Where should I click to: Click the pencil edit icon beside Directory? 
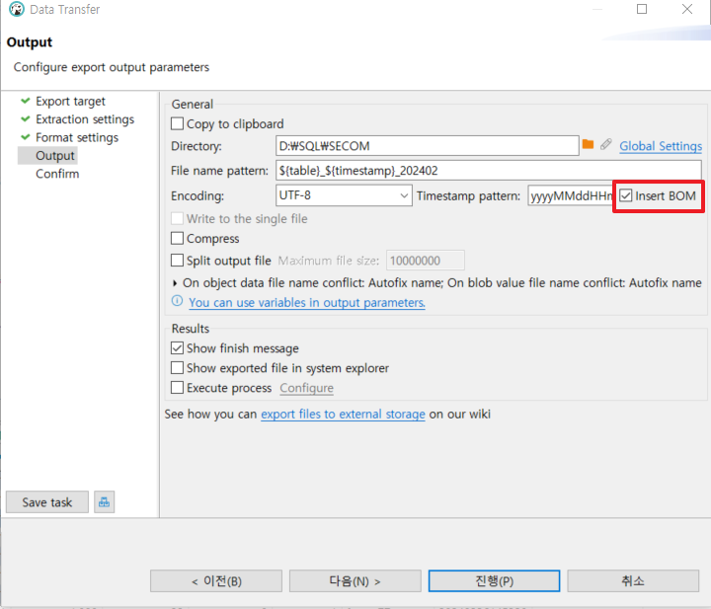click(605, 144)
